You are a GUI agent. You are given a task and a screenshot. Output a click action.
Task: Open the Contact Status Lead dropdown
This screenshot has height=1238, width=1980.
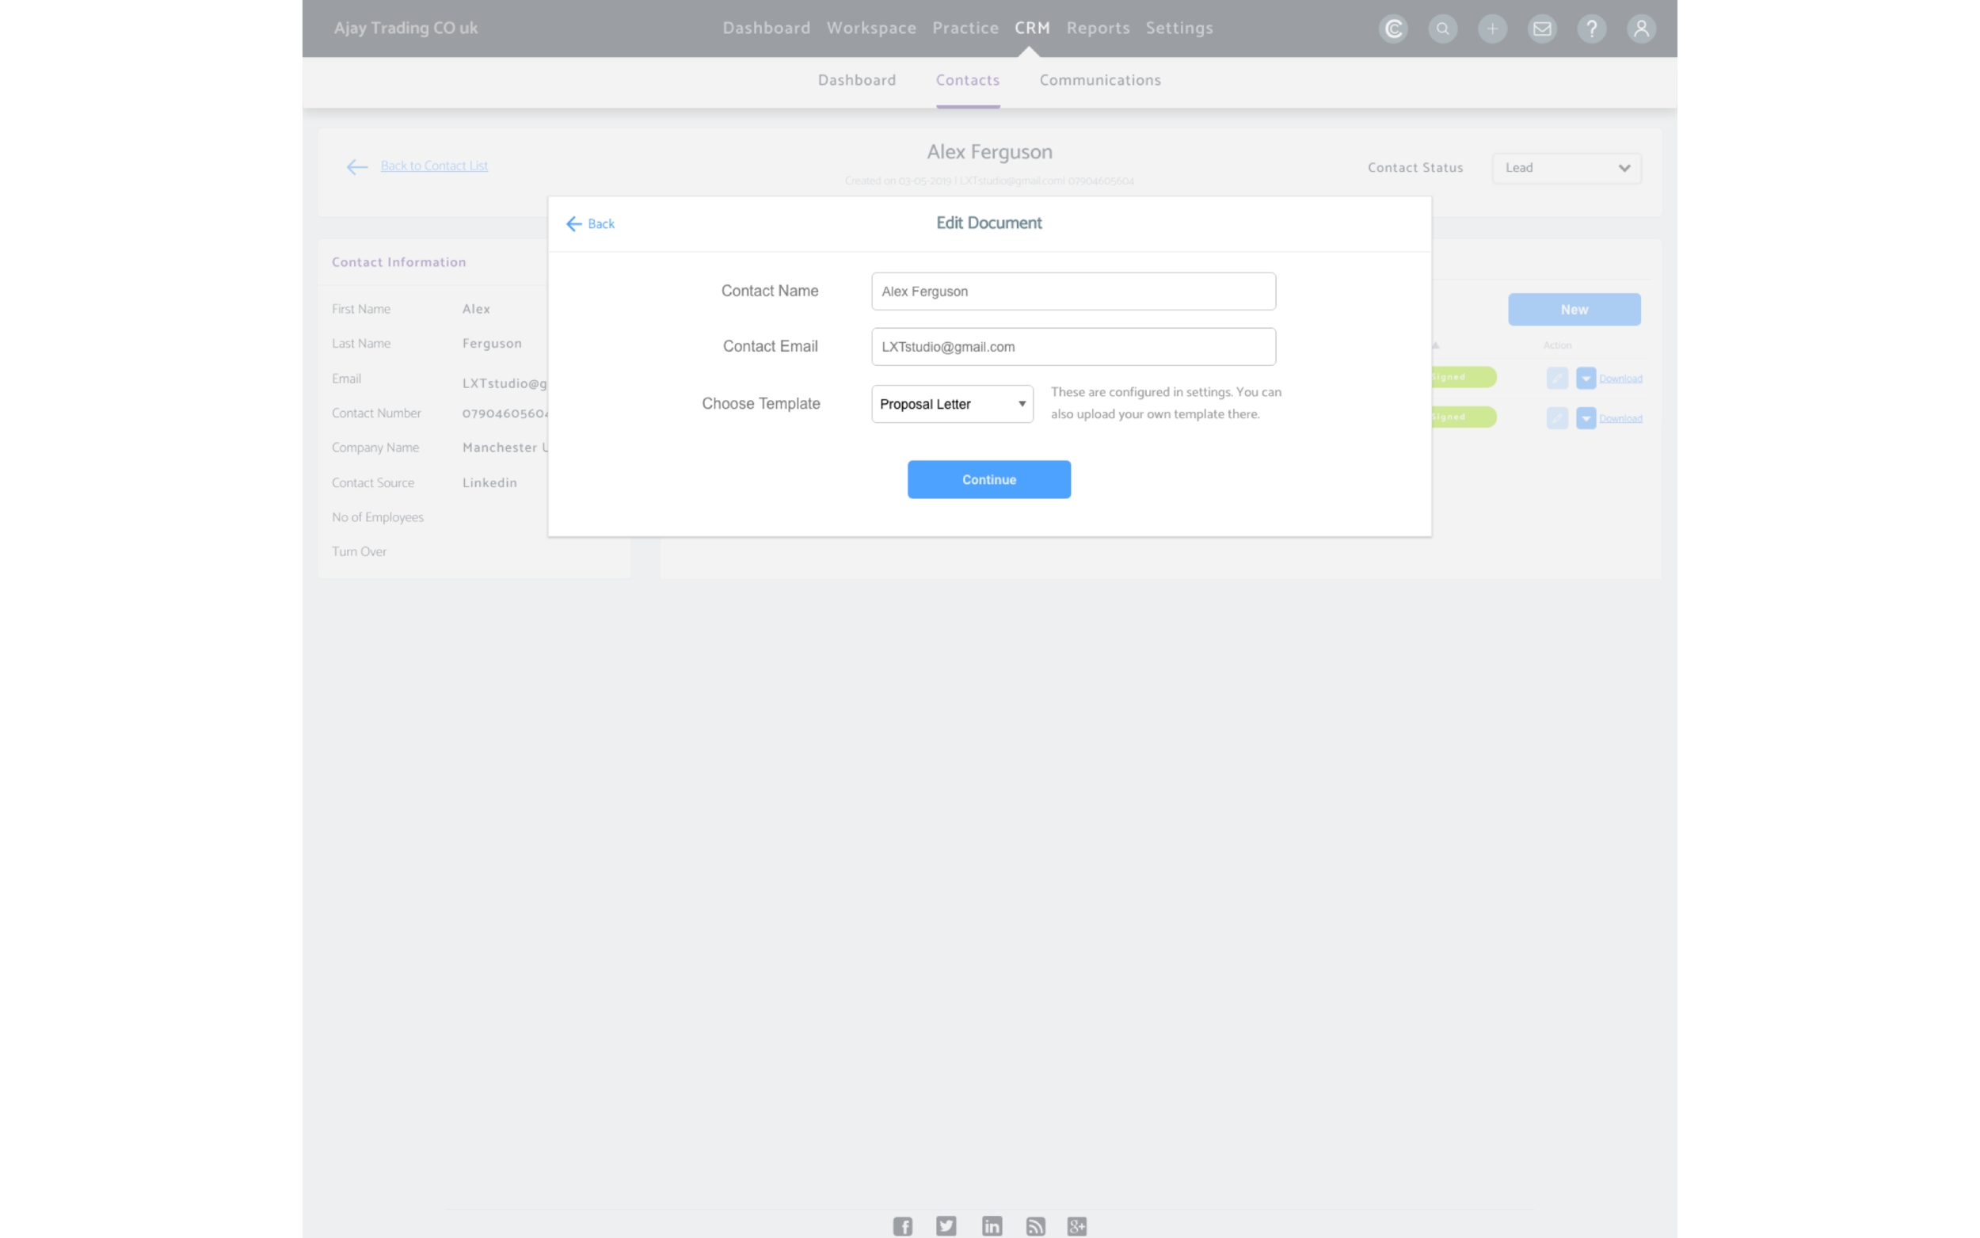[1566, 168]
